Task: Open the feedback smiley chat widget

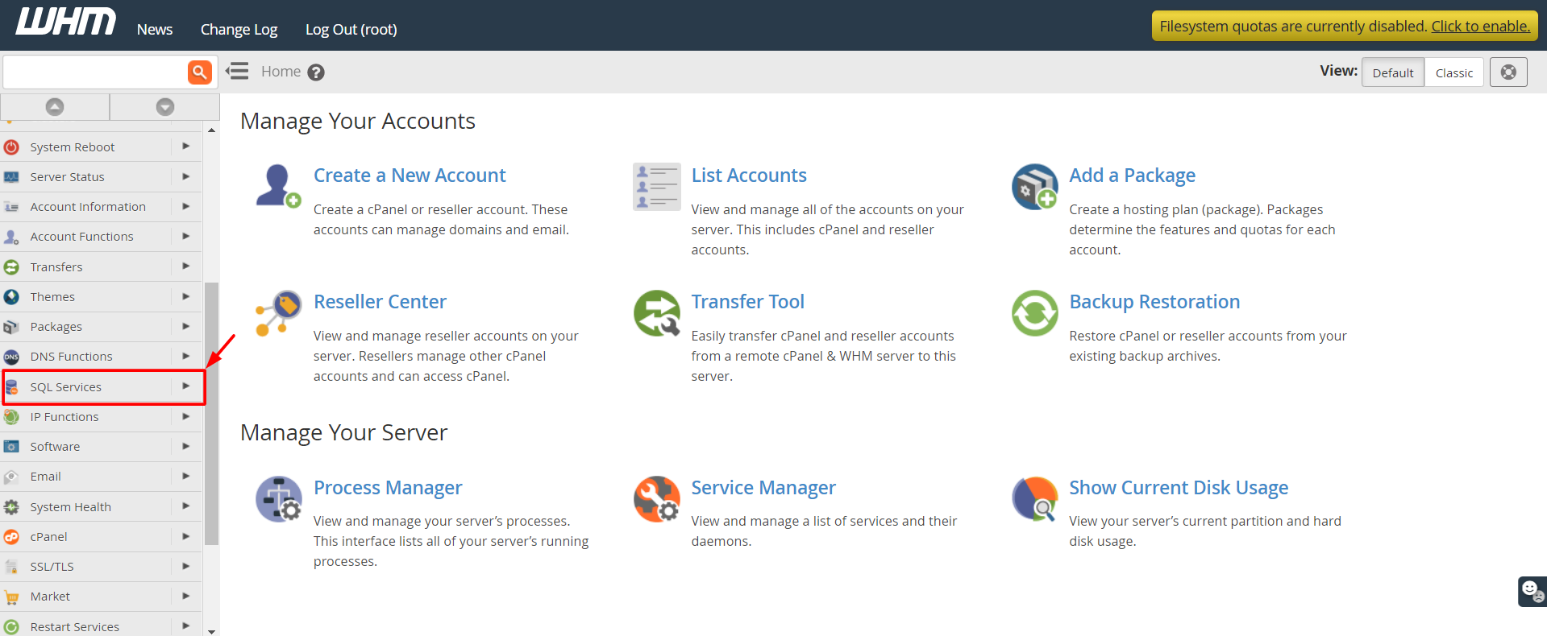Action: pos(1532,592)
